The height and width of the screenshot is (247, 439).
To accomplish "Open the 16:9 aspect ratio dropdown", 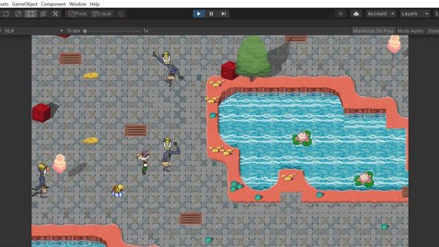I will tap(32, 31).
